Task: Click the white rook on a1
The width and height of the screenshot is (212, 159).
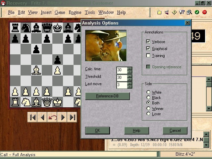Action: click(15, 102)
